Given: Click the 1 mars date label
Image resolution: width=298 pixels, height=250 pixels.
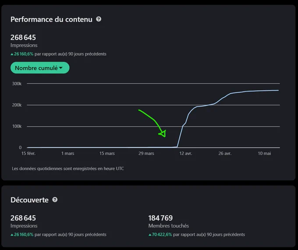Looking at the screenshot, I should pos(67,153).
